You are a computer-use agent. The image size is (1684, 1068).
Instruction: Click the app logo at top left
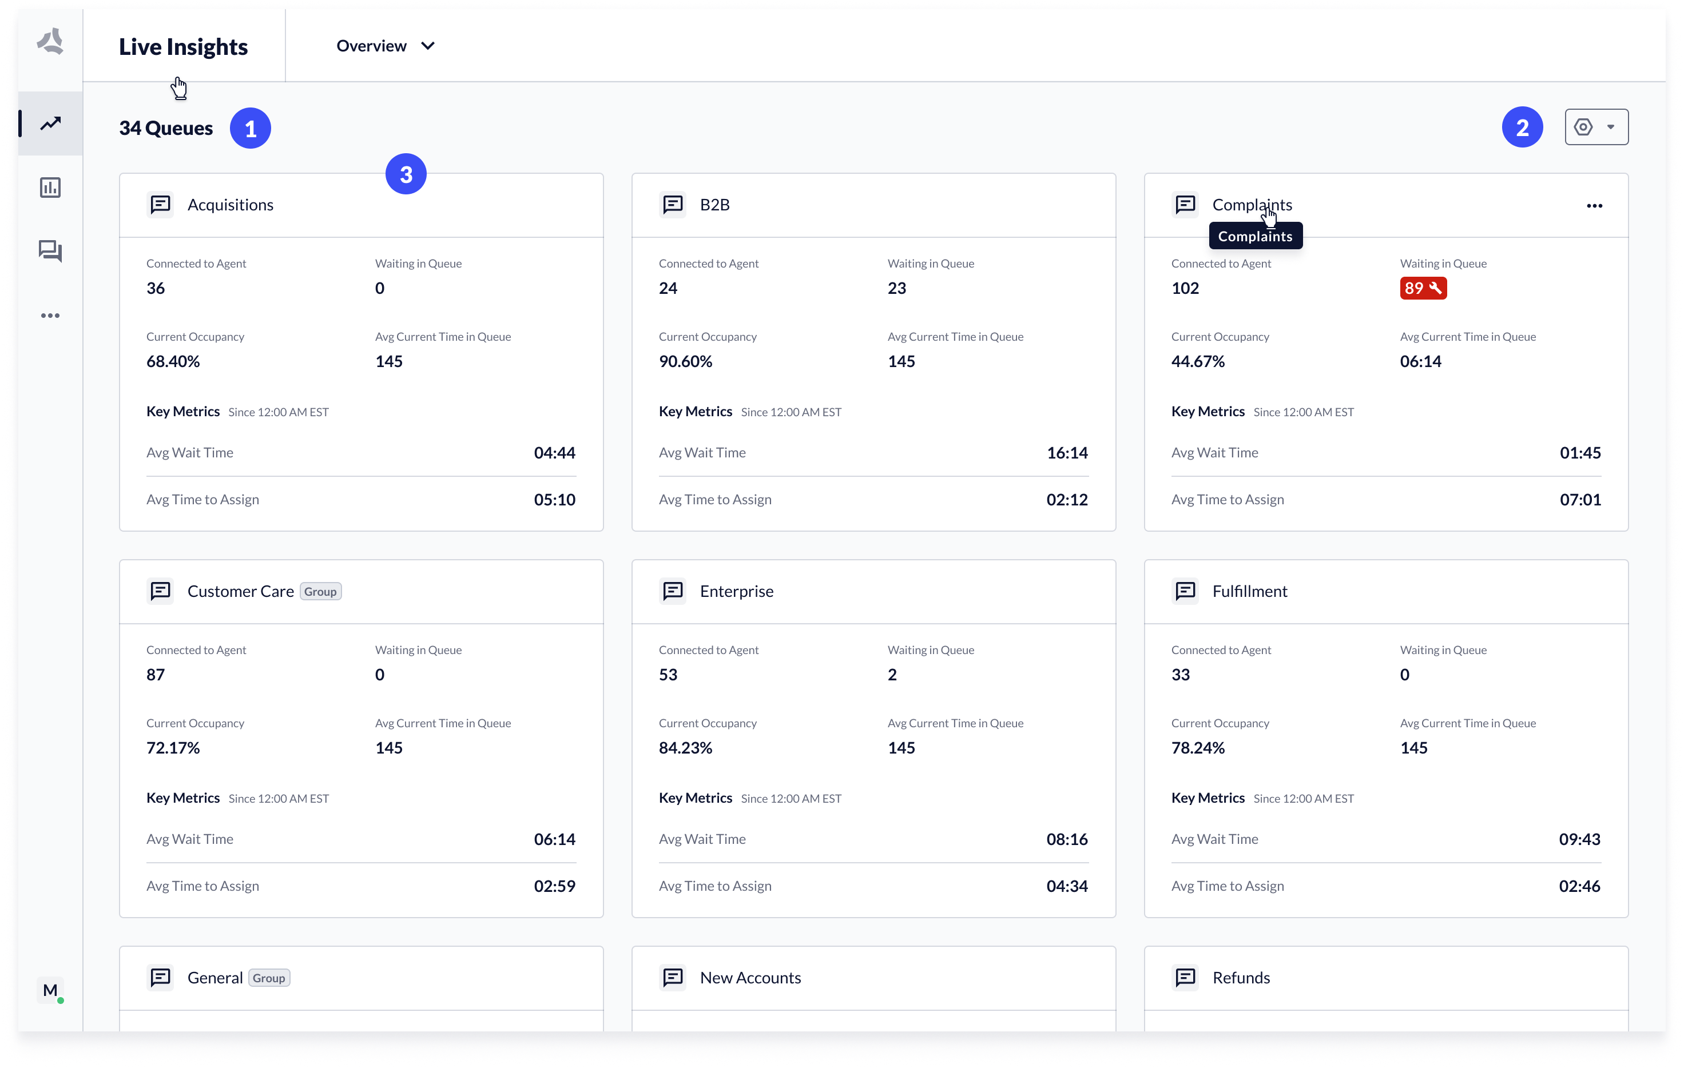click(x=50, y=42)
